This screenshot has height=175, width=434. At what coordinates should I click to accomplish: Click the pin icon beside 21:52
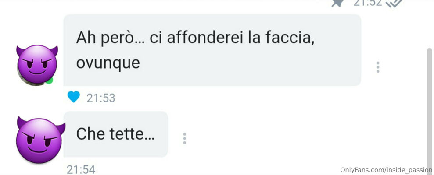pyautogui.click(x=338, y=3)
